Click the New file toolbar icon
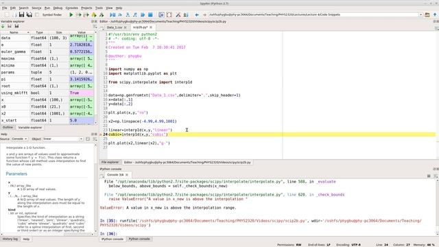Viewport: 439px width, 247px height. pyautogui.click(x=7, y=14)
